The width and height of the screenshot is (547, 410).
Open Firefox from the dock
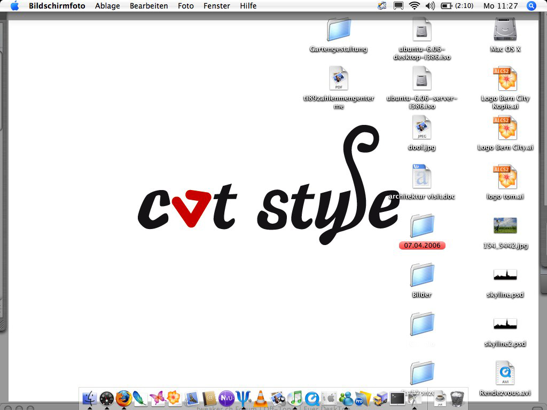click(123, 398)
